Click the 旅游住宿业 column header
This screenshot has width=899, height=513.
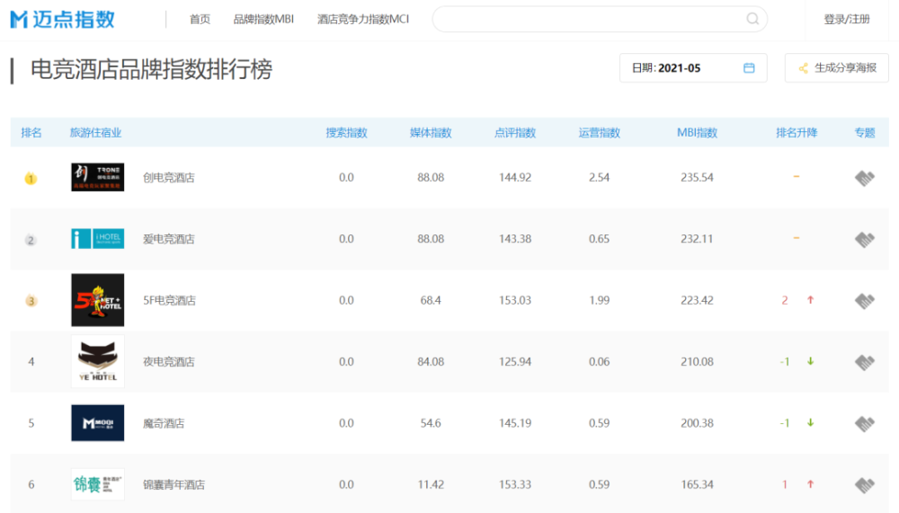[x=96, y=132]
